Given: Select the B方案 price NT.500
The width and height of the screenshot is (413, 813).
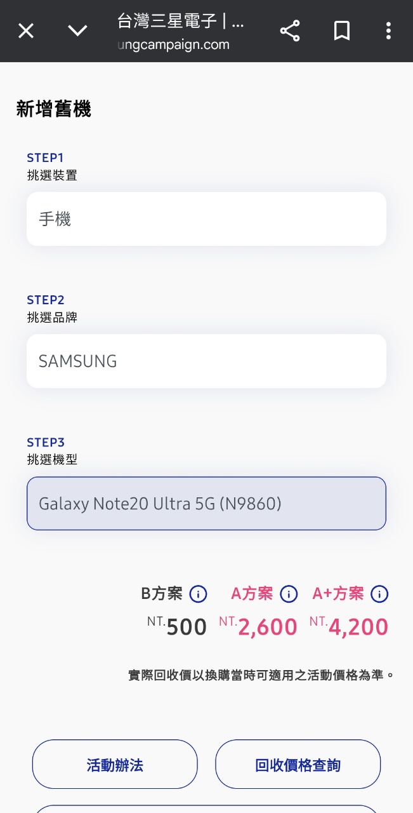Looking at the screenshot, I should coord(177,626).
